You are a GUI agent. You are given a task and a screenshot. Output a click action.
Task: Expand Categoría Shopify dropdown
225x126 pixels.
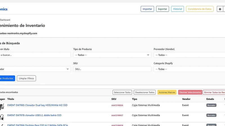click(x=189, y=69)
